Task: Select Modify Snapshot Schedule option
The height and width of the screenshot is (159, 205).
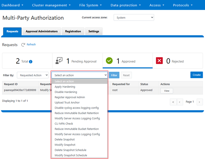Action: tap(80, 155)
